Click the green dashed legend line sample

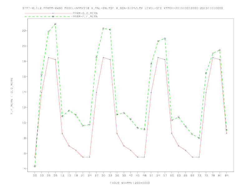(x=48, y=17)
